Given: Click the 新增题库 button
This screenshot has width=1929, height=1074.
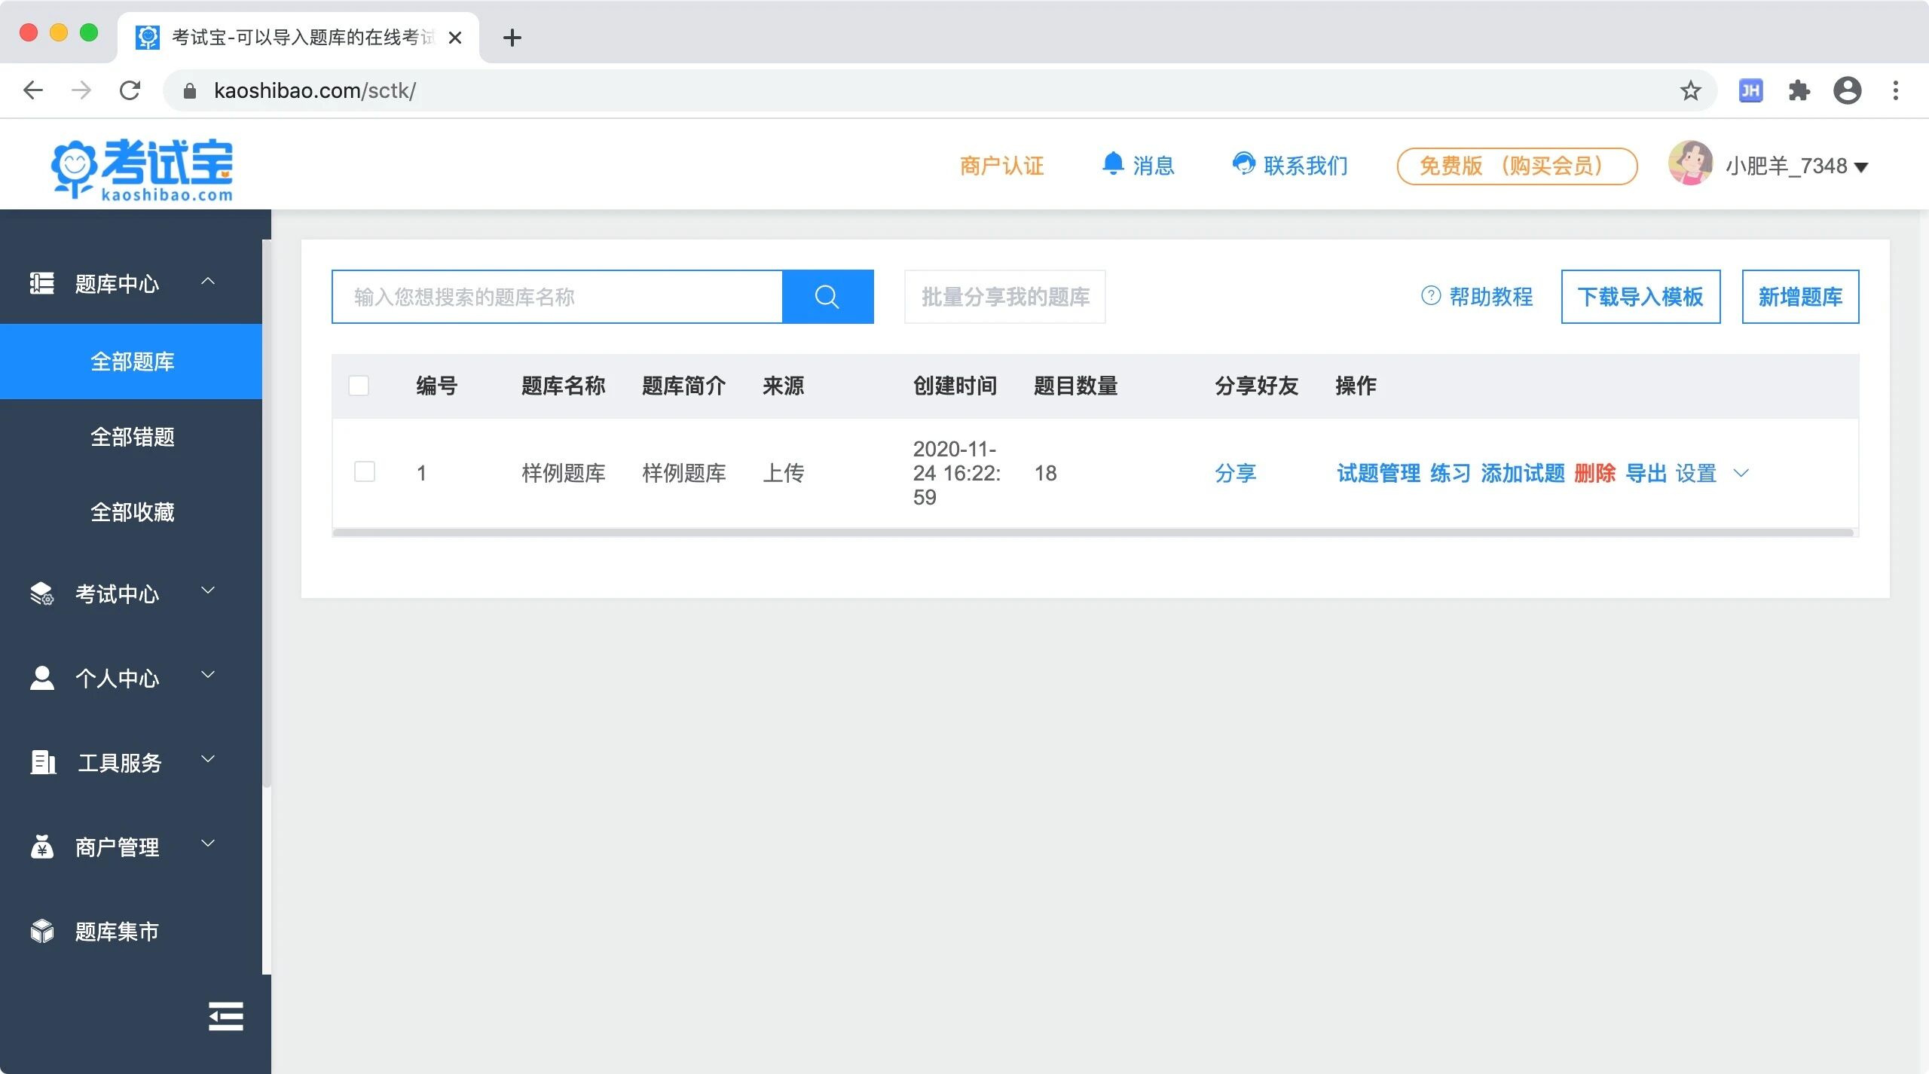Looking at the screenshot, I should (x=1799, y=297).
